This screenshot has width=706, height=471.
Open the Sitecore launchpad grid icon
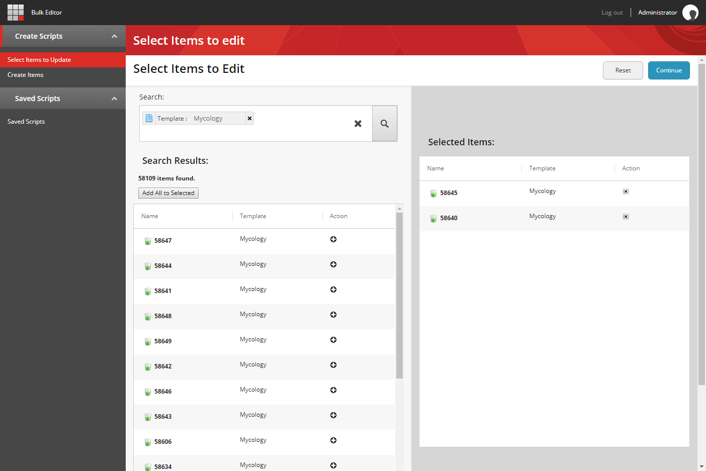(16, 13)
